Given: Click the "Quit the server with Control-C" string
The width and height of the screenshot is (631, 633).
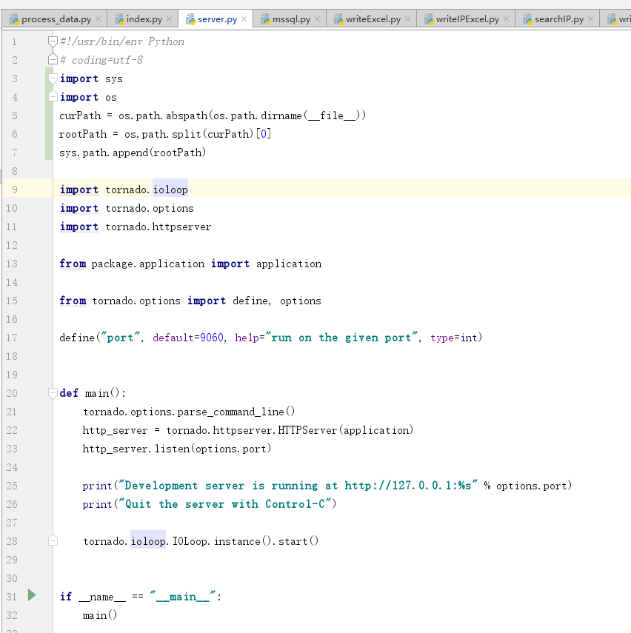Looking at the screenshot, I should [225, 504].
